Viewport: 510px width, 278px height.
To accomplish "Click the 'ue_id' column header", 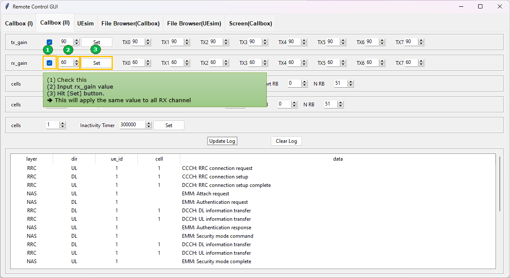I will tap(117, 159).
